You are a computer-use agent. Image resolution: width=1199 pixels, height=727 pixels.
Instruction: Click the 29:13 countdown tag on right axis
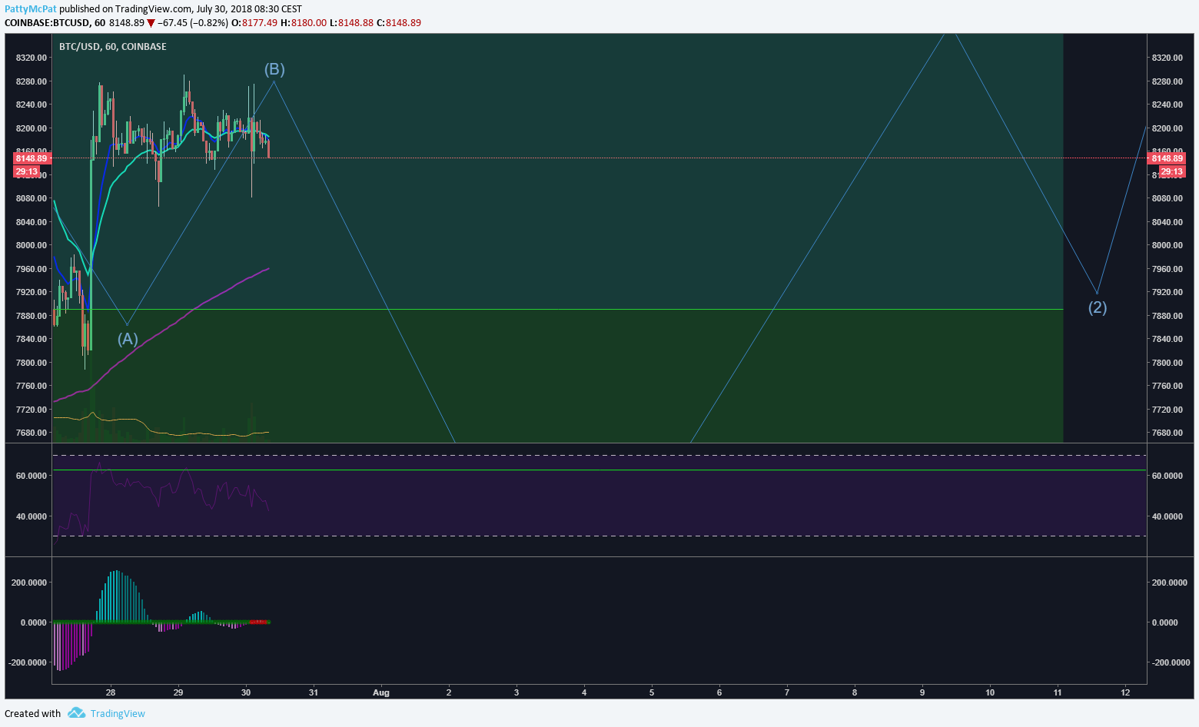click(x=1171, y=171)
